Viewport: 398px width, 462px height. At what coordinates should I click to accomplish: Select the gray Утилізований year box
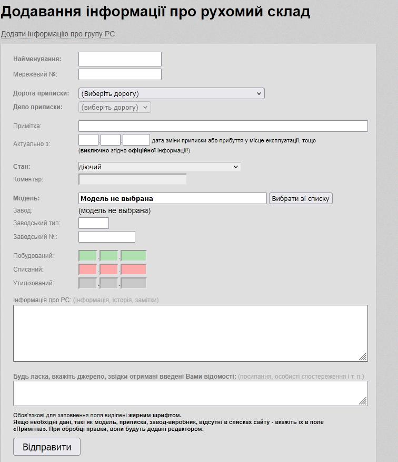pyautogui.click(x=134, y=283)
